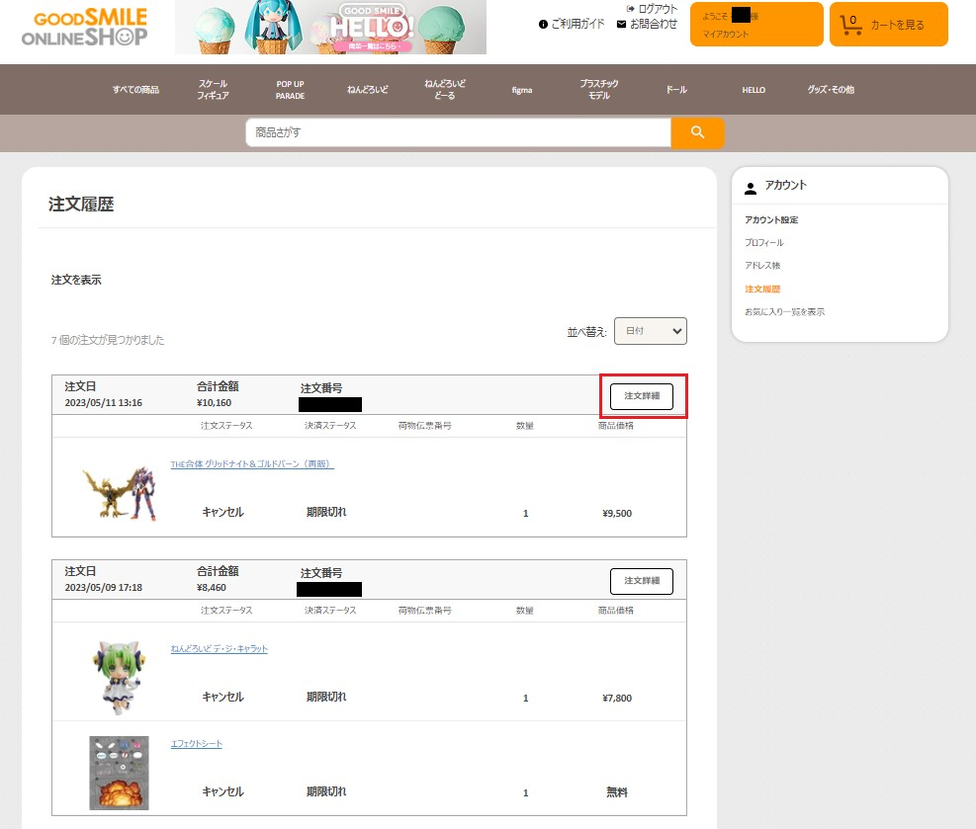Screen dimensions: 976x829
Task: Open POP UP PARADE menu
Action: click(x=290, y=90)
